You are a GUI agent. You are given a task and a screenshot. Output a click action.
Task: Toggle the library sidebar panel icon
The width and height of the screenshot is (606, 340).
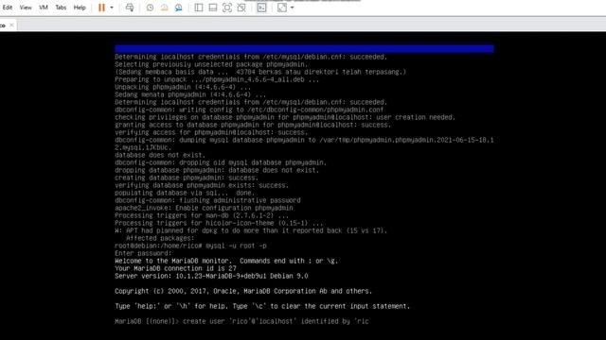[x=199, y=8]
